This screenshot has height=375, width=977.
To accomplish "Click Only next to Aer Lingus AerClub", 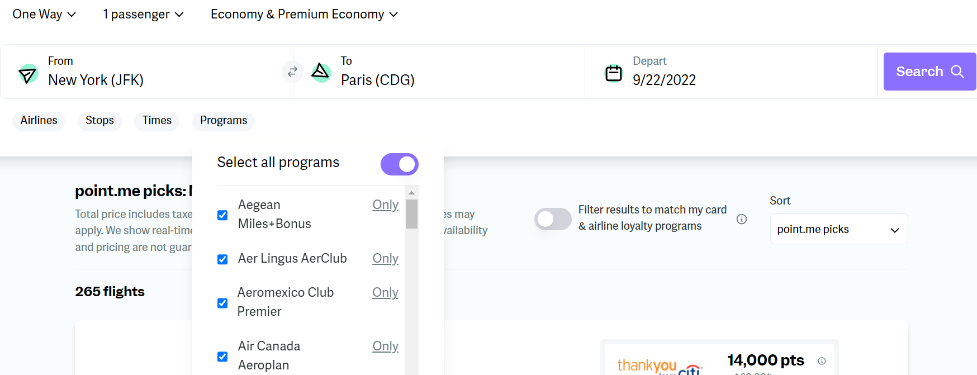I will pyautogui.click(x=385, y=258).
